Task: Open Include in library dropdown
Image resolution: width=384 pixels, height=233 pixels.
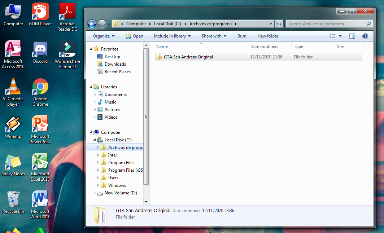Action: [172, 36]
